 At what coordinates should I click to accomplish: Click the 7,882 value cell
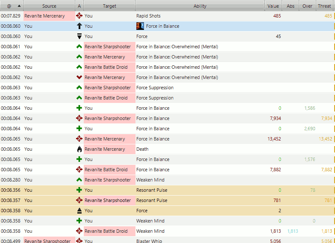(x=275, y=170)
